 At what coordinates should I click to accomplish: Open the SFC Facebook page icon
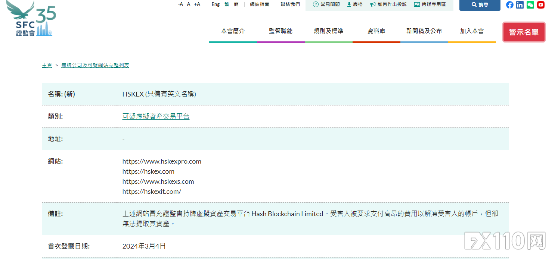509,5
